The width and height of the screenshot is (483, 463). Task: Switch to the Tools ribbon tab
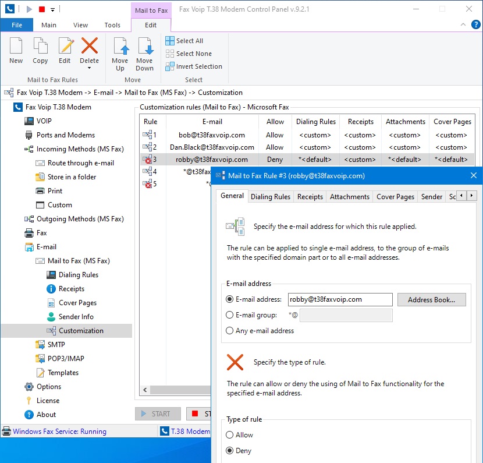(x=112, y=25)
